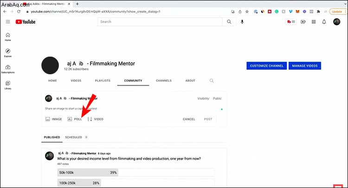Open Explore in the sidebar

click(x=8, y=53)
